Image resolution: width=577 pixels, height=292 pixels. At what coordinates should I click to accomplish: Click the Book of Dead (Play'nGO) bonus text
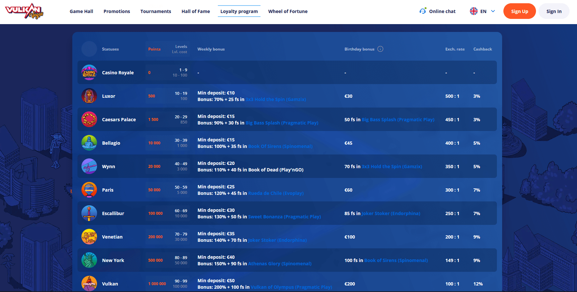[276, 170]
